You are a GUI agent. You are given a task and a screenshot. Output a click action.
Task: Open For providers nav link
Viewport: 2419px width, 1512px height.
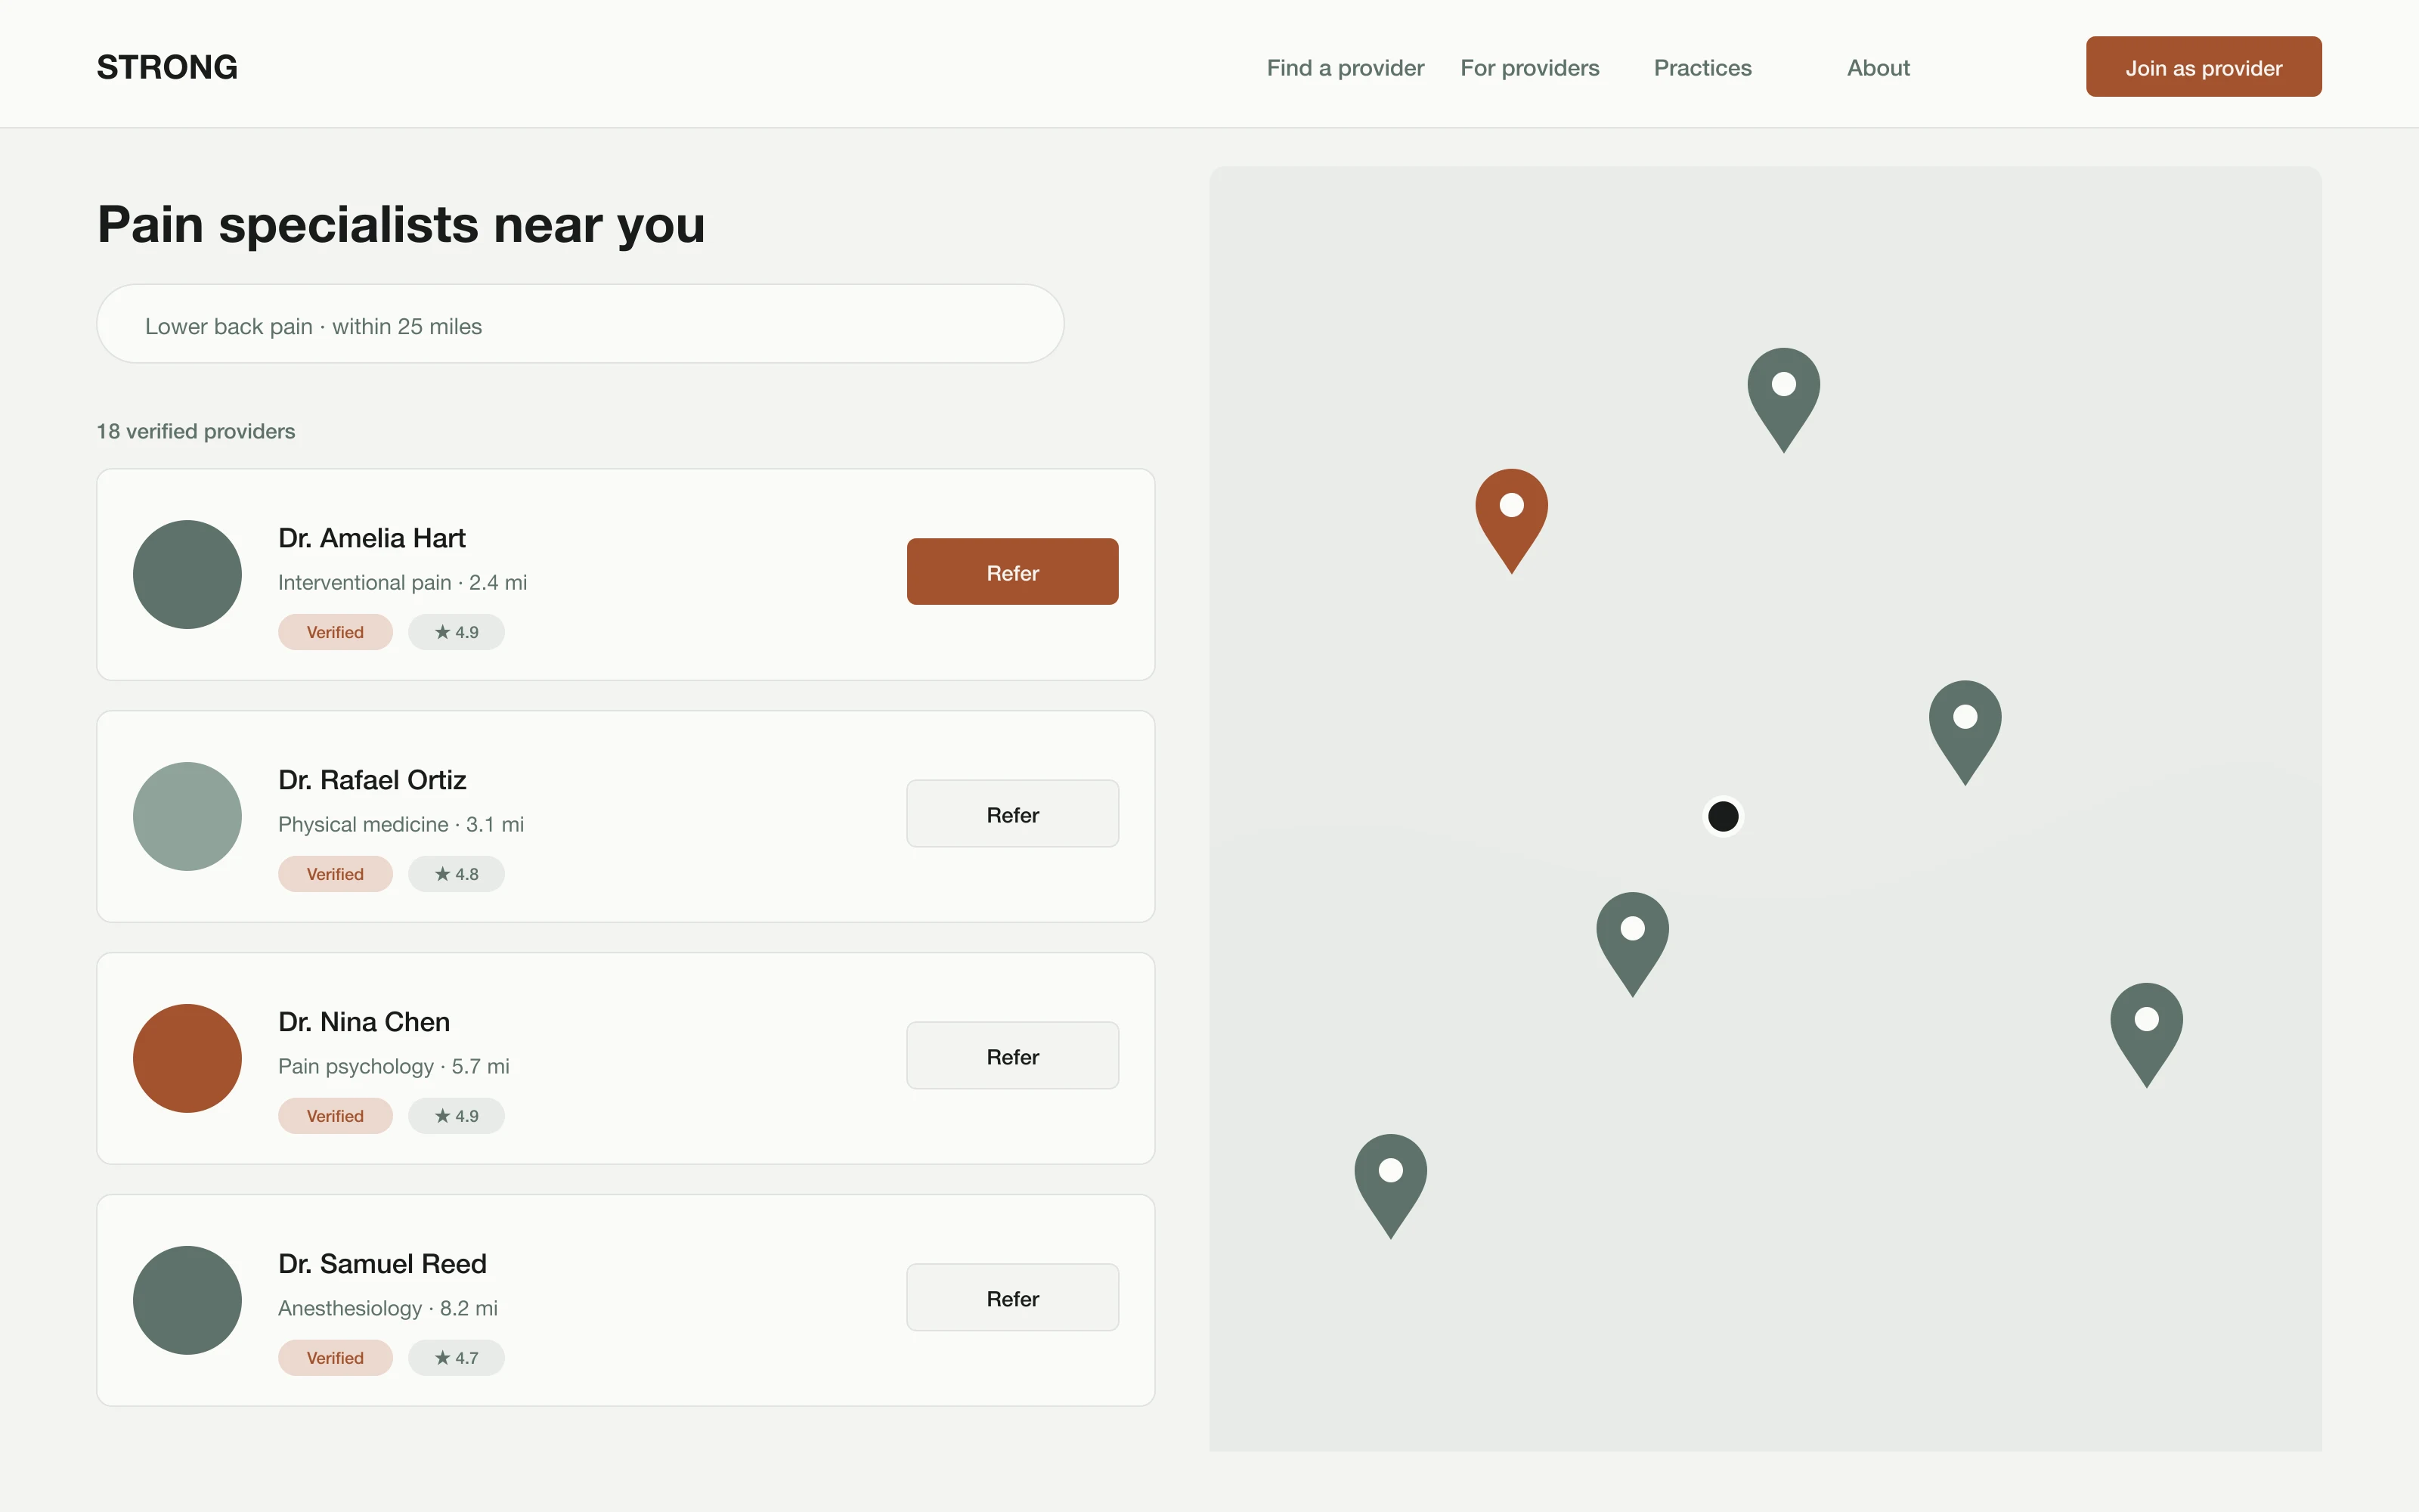1529,68
